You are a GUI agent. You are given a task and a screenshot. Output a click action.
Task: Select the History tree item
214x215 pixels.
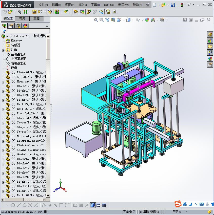tap(16, 40)
